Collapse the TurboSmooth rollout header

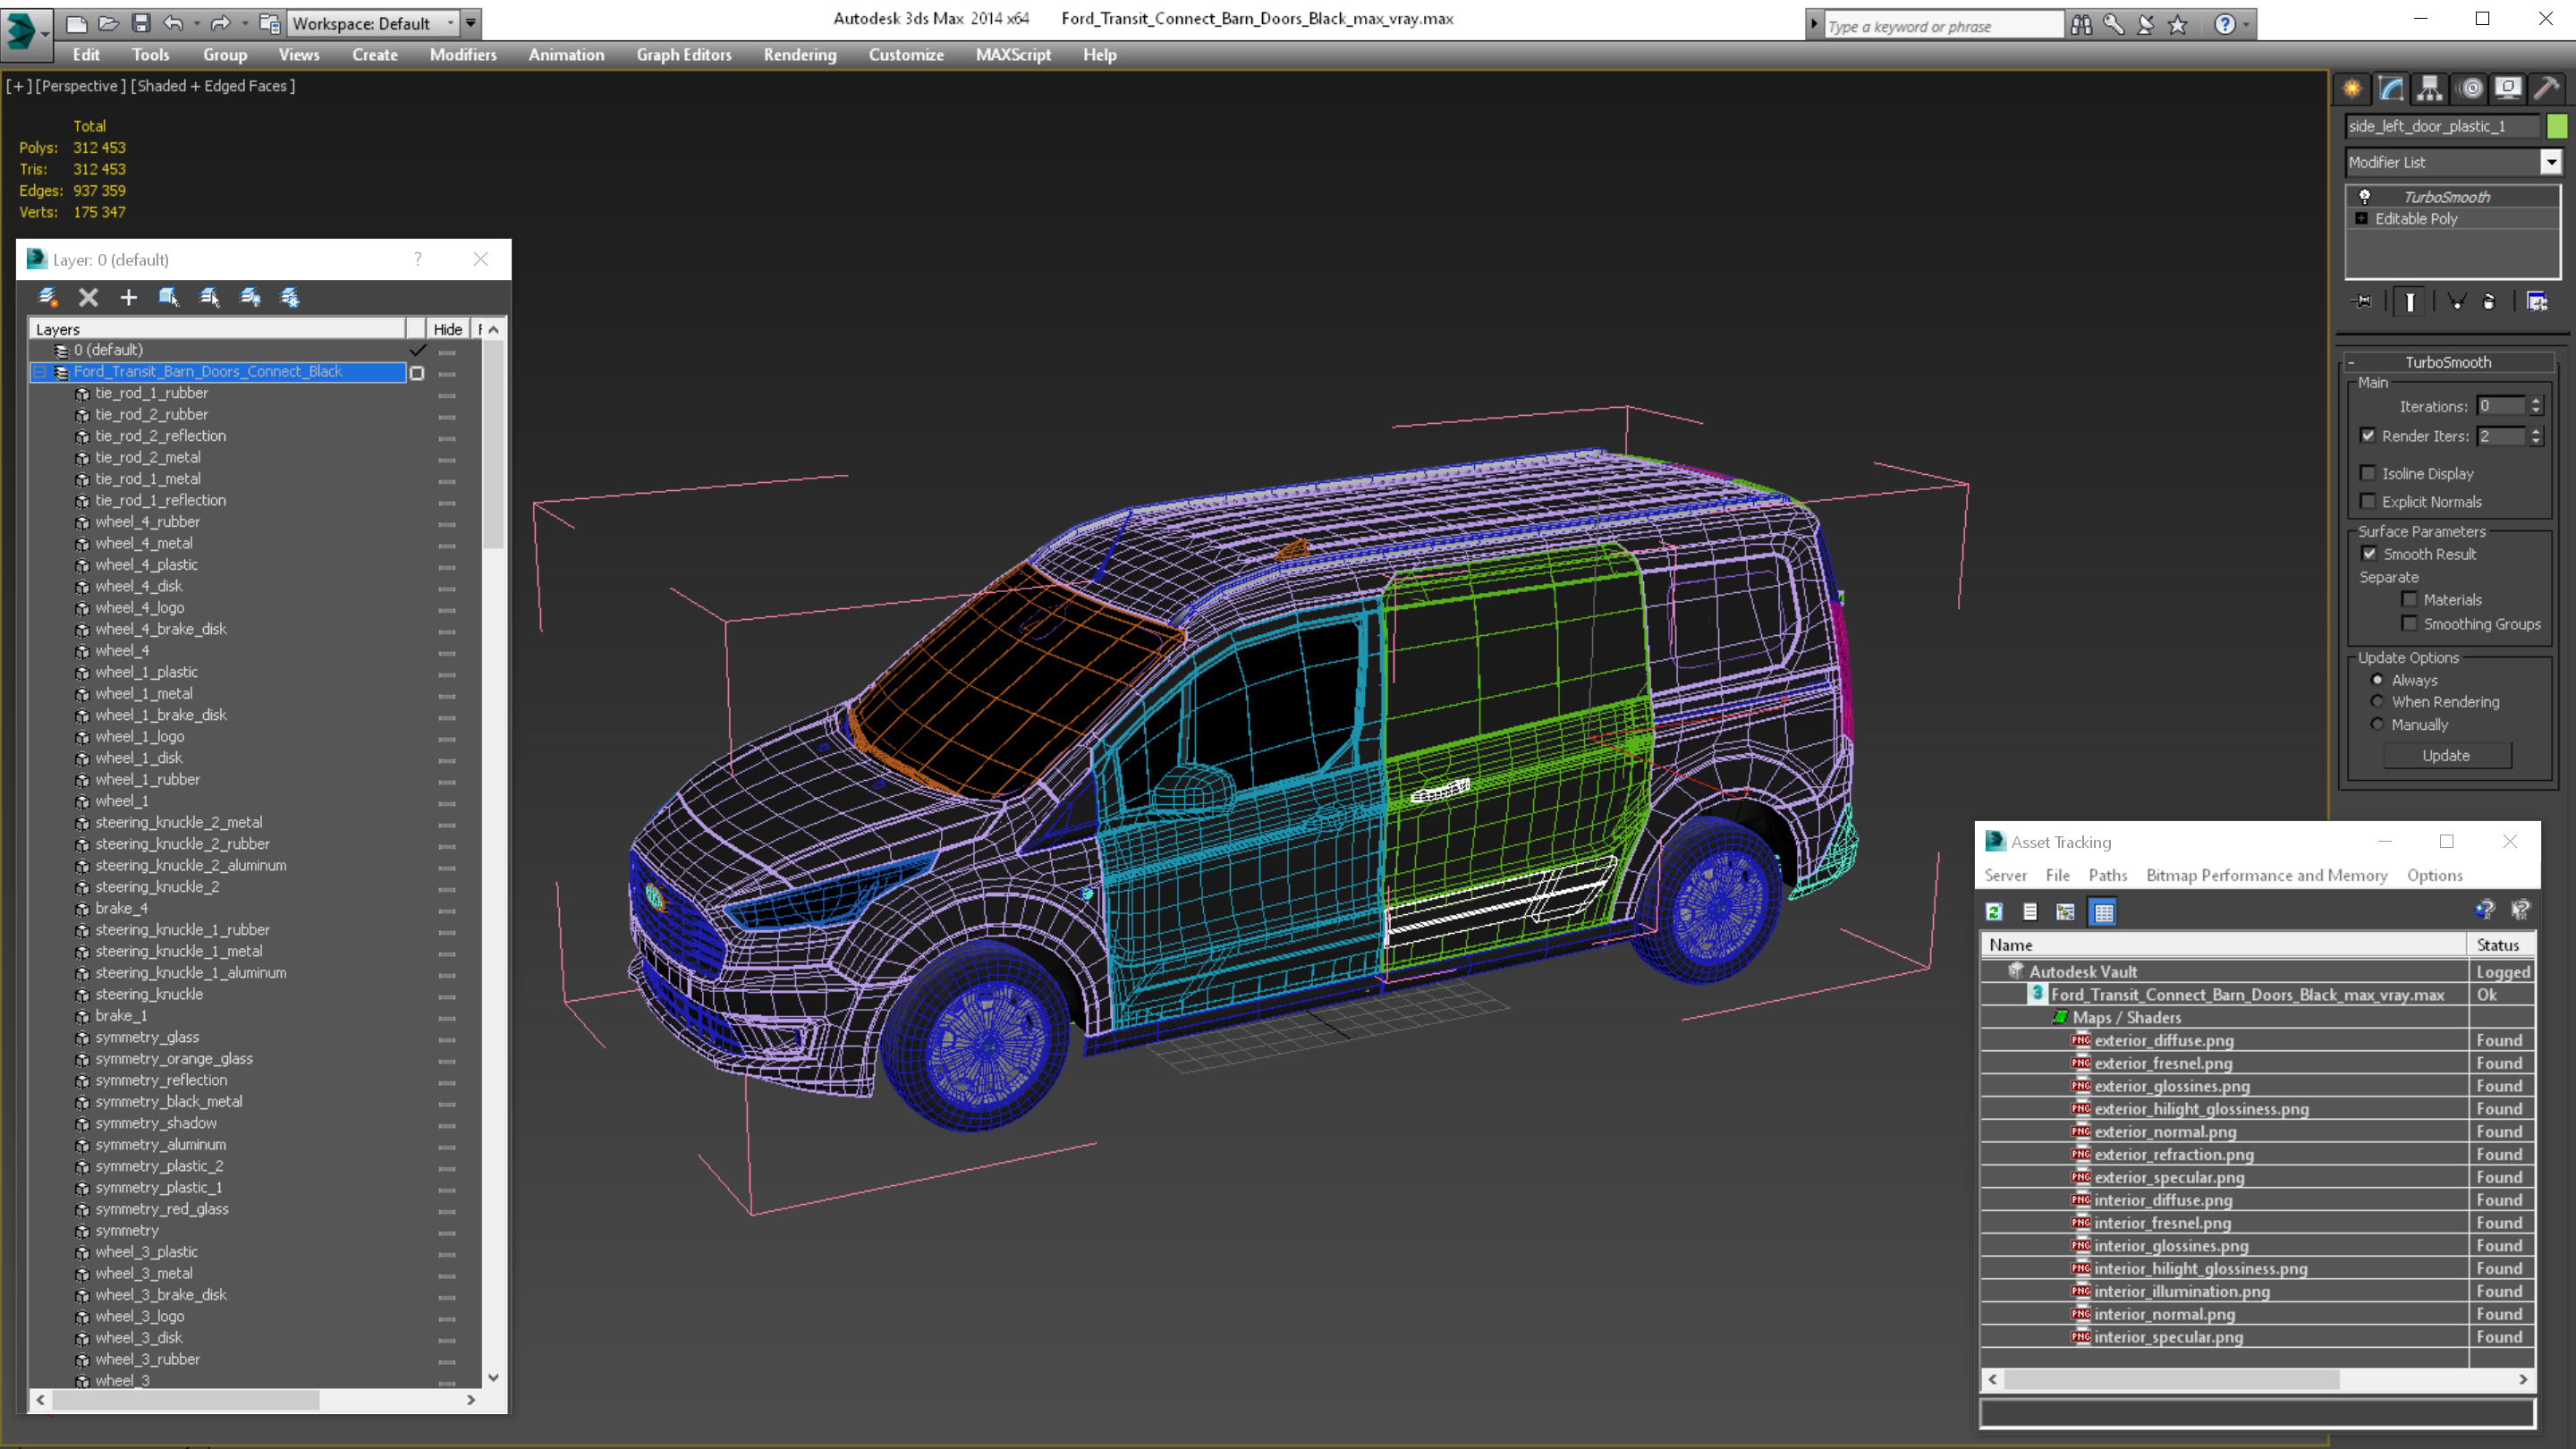tap(2448, 362)
